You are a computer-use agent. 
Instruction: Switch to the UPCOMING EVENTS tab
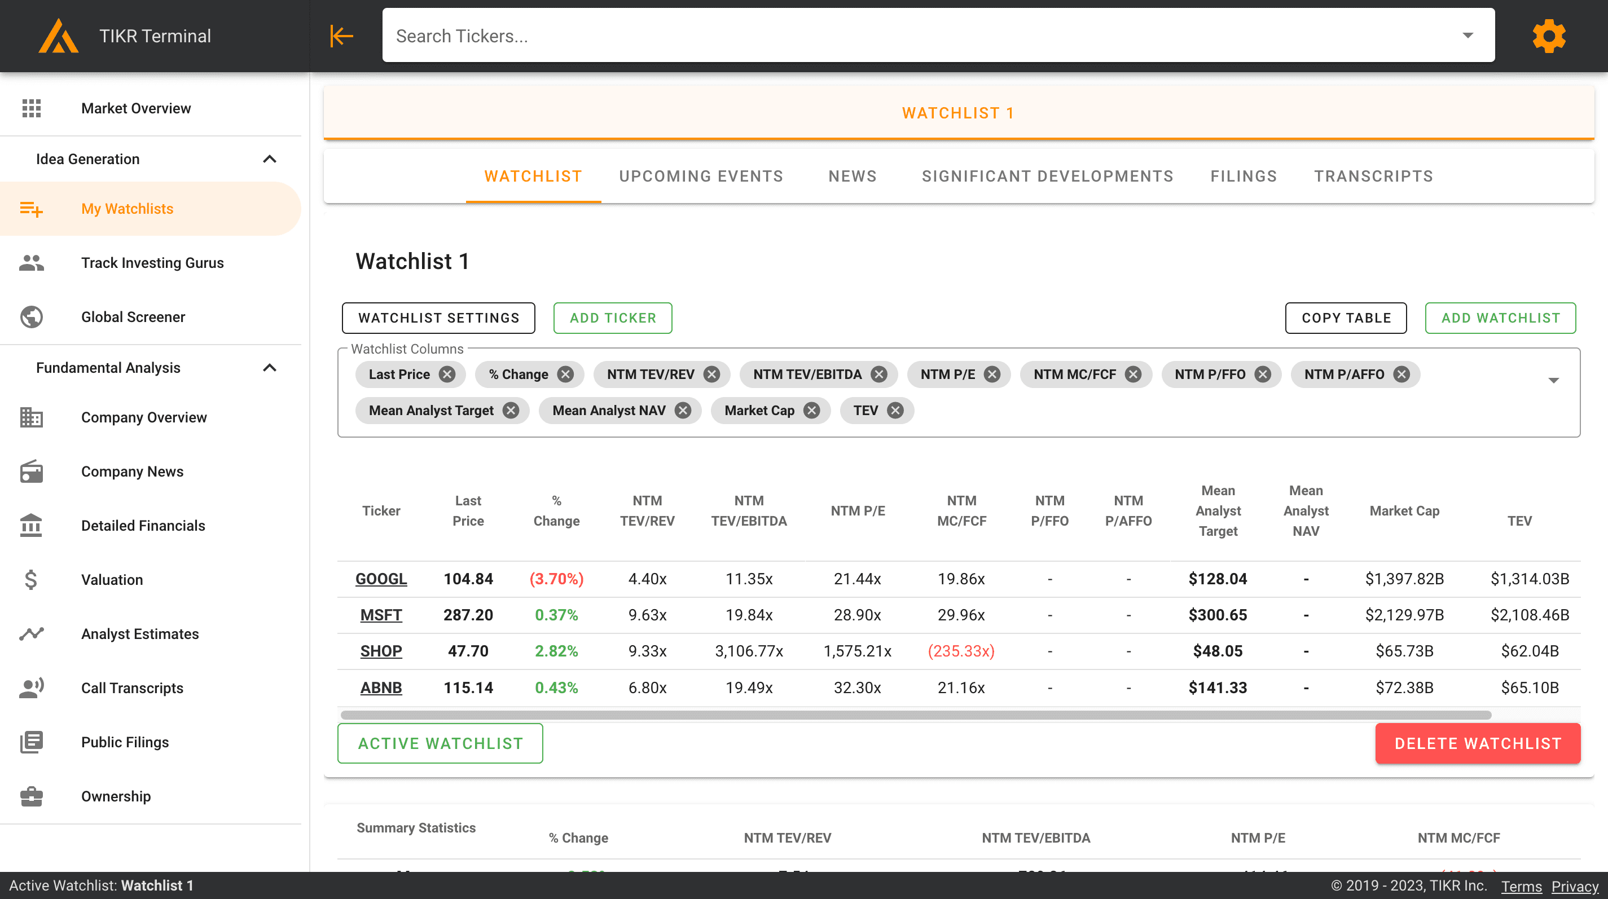701,175
